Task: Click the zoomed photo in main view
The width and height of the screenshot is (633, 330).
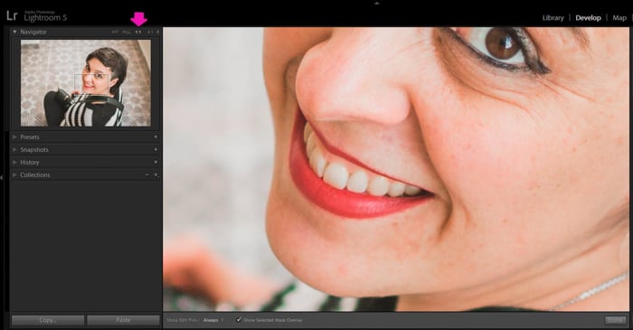Action: pos(396,169)
